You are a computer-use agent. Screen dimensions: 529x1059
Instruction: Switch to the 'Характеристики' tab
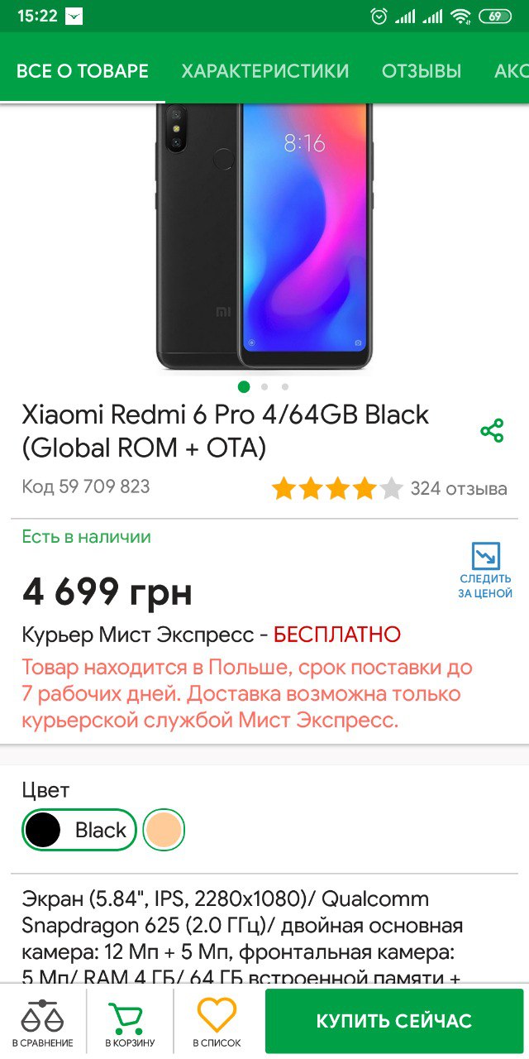[x=265, y=71]
